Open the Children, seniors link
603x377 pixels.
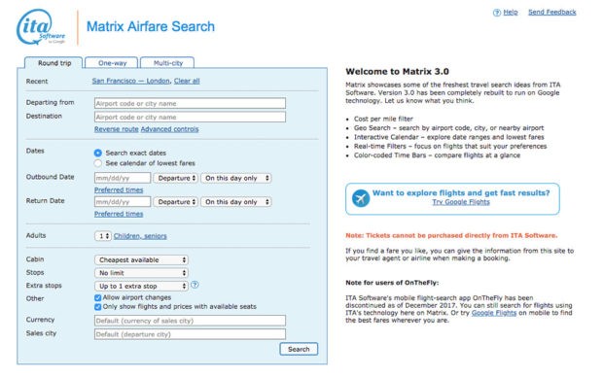click(140, 236)
